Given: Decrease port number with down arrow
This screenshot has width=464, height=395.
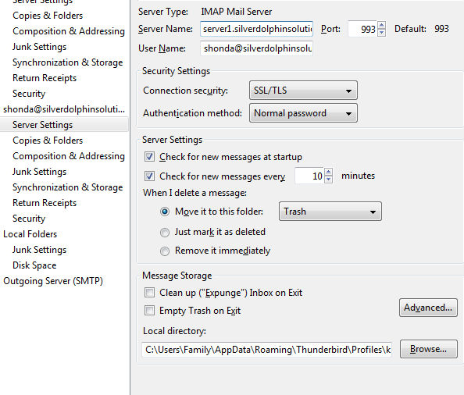Looking at the screenshot, I should coord(381,32).
